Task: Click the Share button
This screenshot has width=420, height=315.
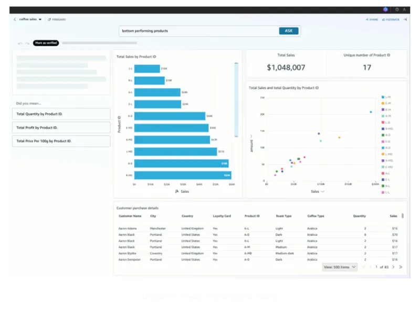Action: pyautogui.click(x=372, y=19)
